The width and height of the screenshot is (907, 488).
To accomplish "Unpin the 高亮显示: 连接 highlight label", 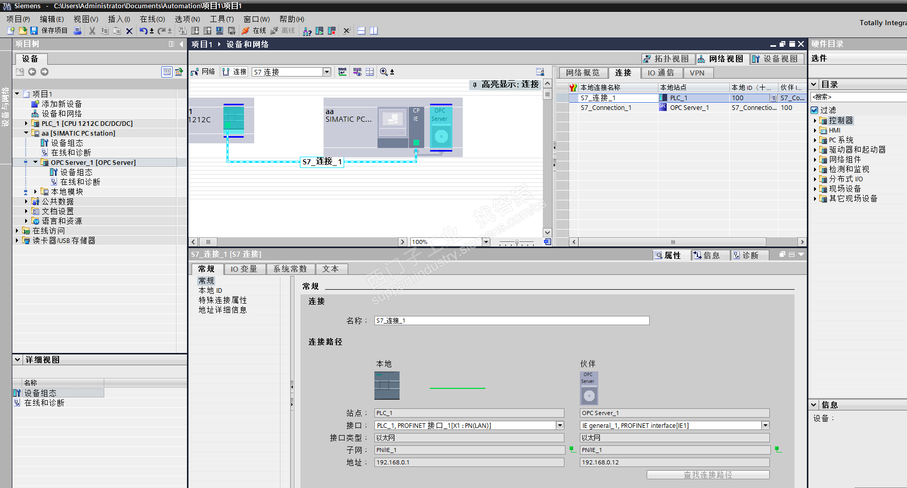I will coord(475,85).
